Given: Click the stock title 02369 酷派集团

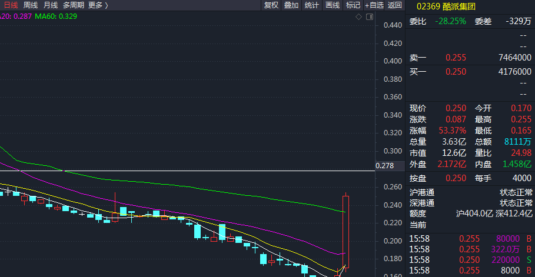Looking at the screenshot, I should [446, 7].
